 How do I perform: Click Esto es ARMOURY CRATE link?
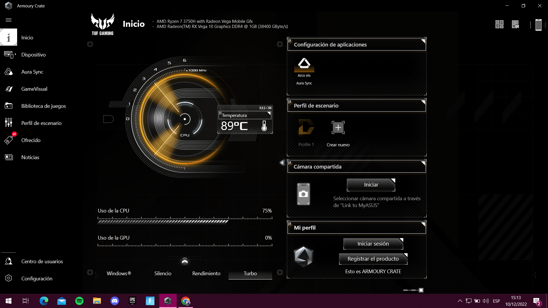coord(373,271)
